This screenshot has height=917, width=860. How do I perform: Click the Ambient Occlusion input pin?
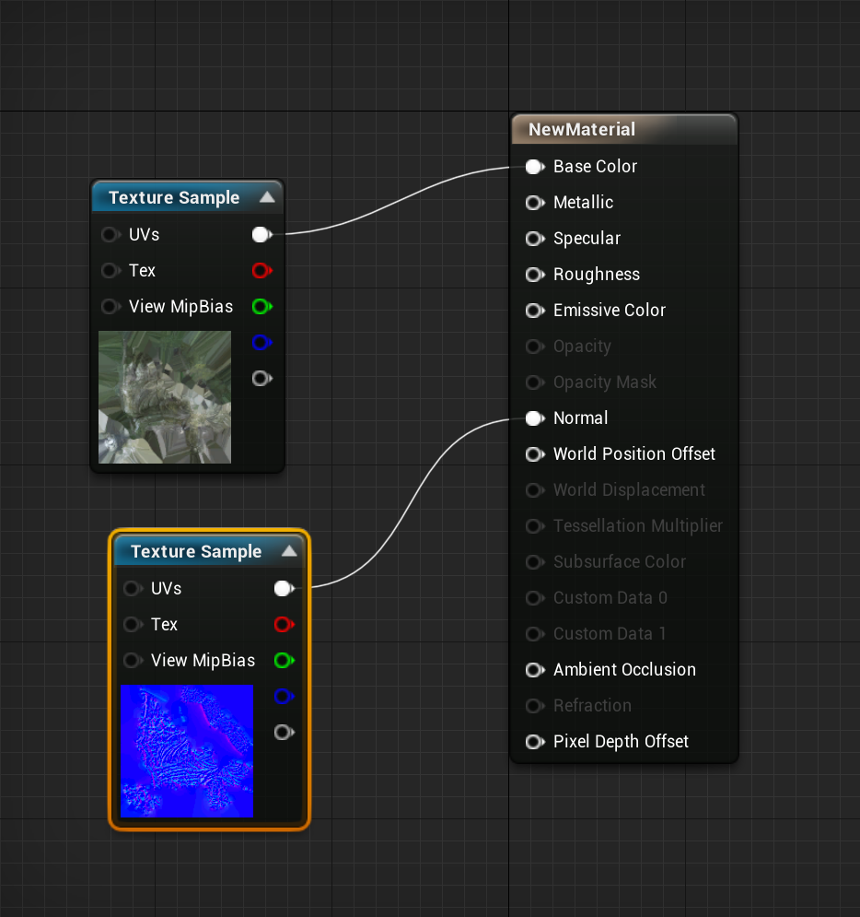[x=535, y=670]
